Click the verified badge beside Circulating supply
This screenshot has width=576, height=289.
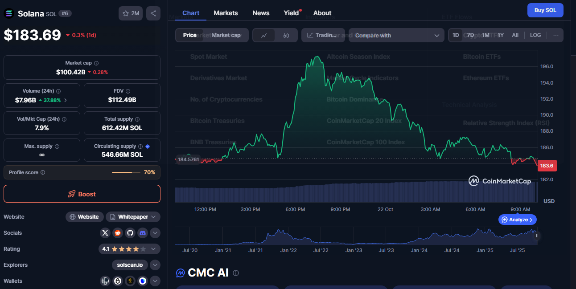[148, 147]
